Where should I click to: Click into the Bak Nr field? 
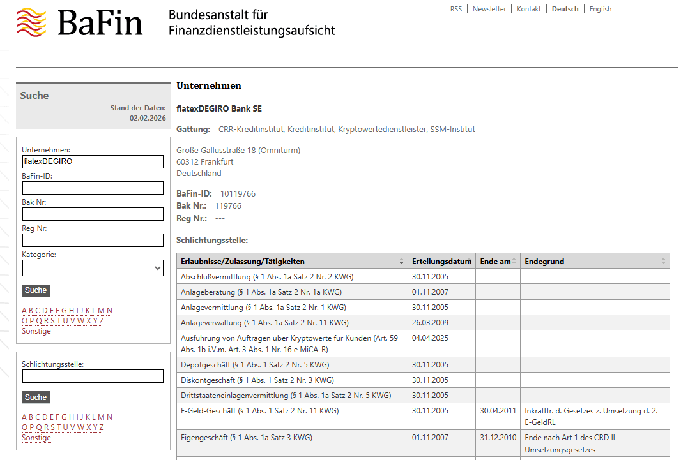tap(93, 214)
